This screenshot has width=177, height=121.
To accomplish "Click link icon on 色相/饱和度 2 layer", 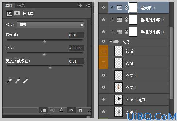I will (x=127, y=20).
